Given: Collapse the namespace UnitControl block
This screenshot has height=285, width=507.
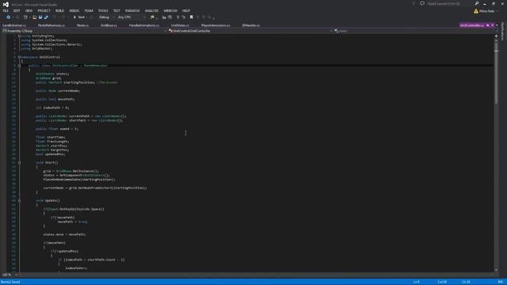Looking at the screenshot, I should (19, 57).
